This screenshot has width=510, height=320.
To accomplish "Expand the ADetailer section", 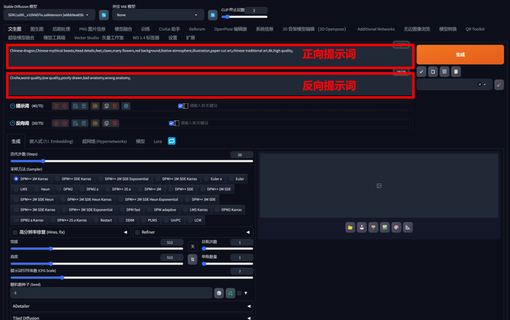I will point(132,306).
